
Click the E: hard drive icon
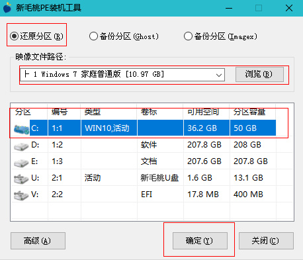(x=21, y=163)
